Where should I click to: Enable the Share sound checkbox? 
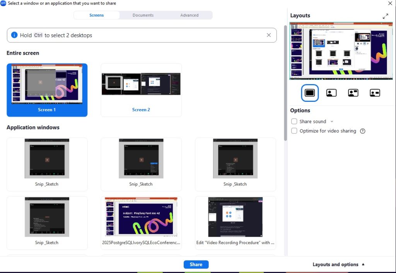click(294, 121)
